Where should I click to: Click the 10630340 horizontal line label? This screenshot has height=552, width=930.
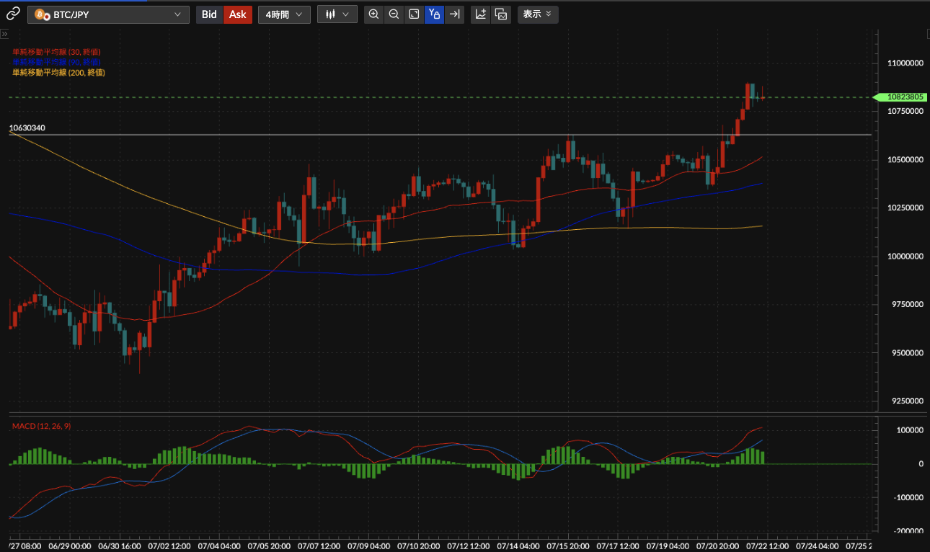pos(27,128)
